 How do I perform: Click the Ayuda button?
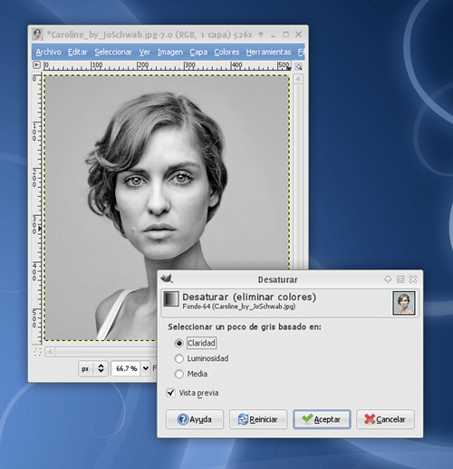click(195, 419)
